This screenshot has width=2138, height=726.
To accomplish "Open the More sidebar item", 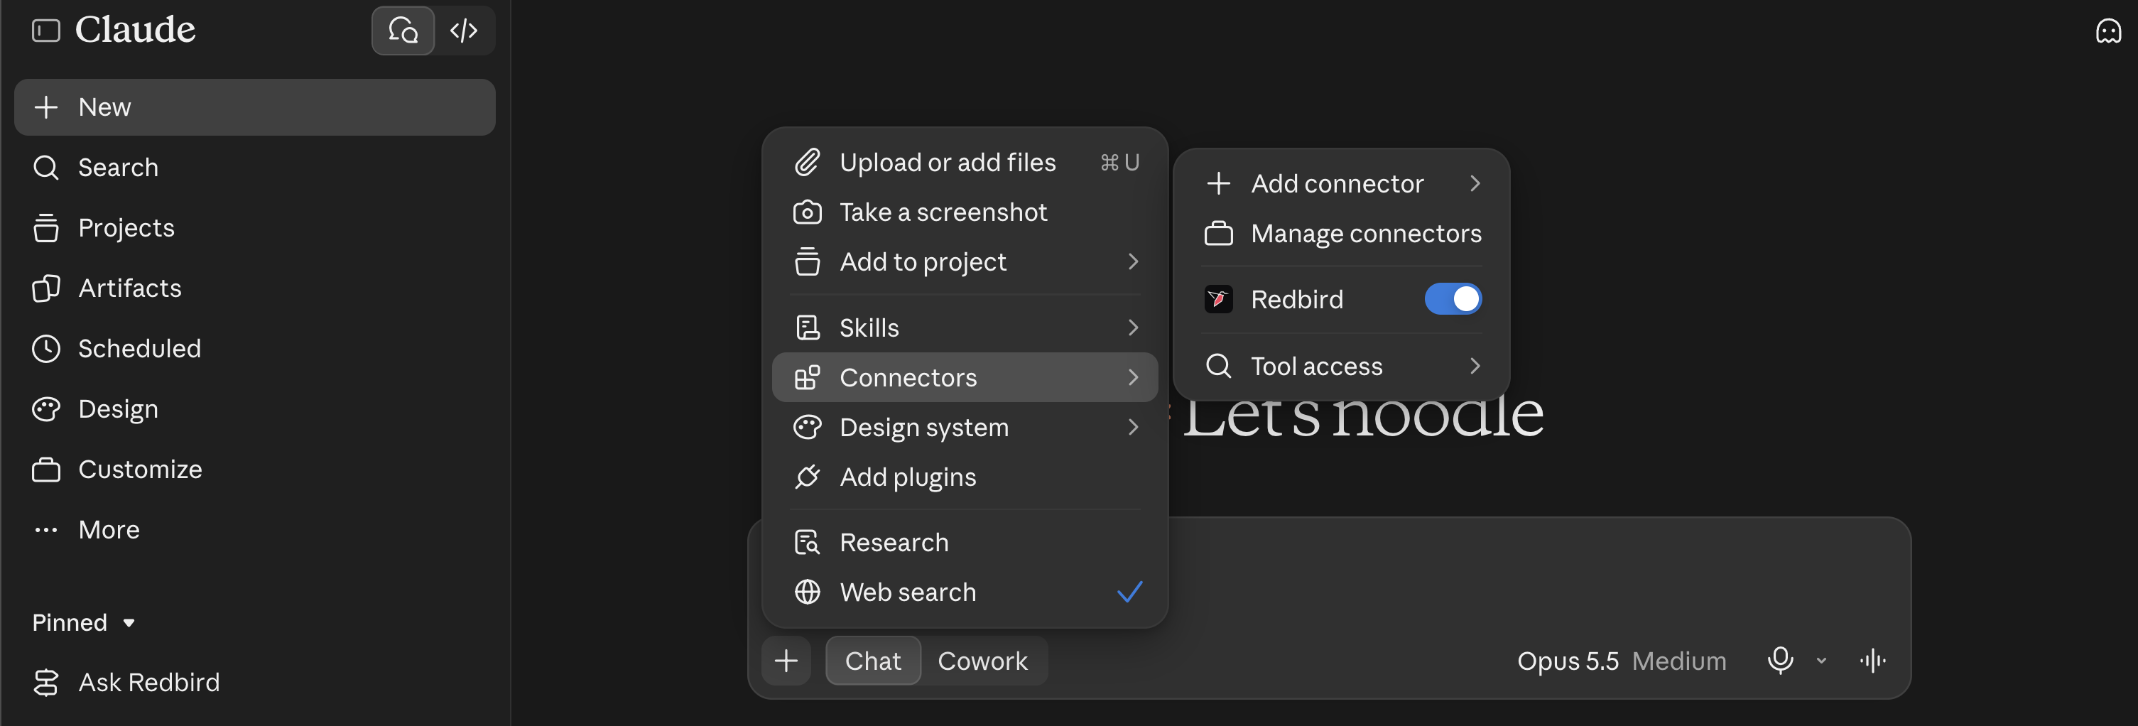I will point(254,530).
